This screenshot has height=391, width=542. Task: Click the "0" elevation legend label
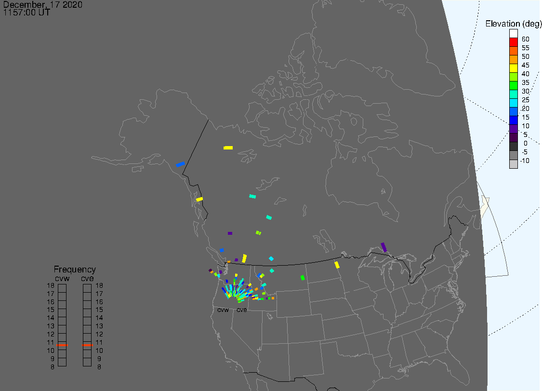pyautogui.click(x=526, y=143)
